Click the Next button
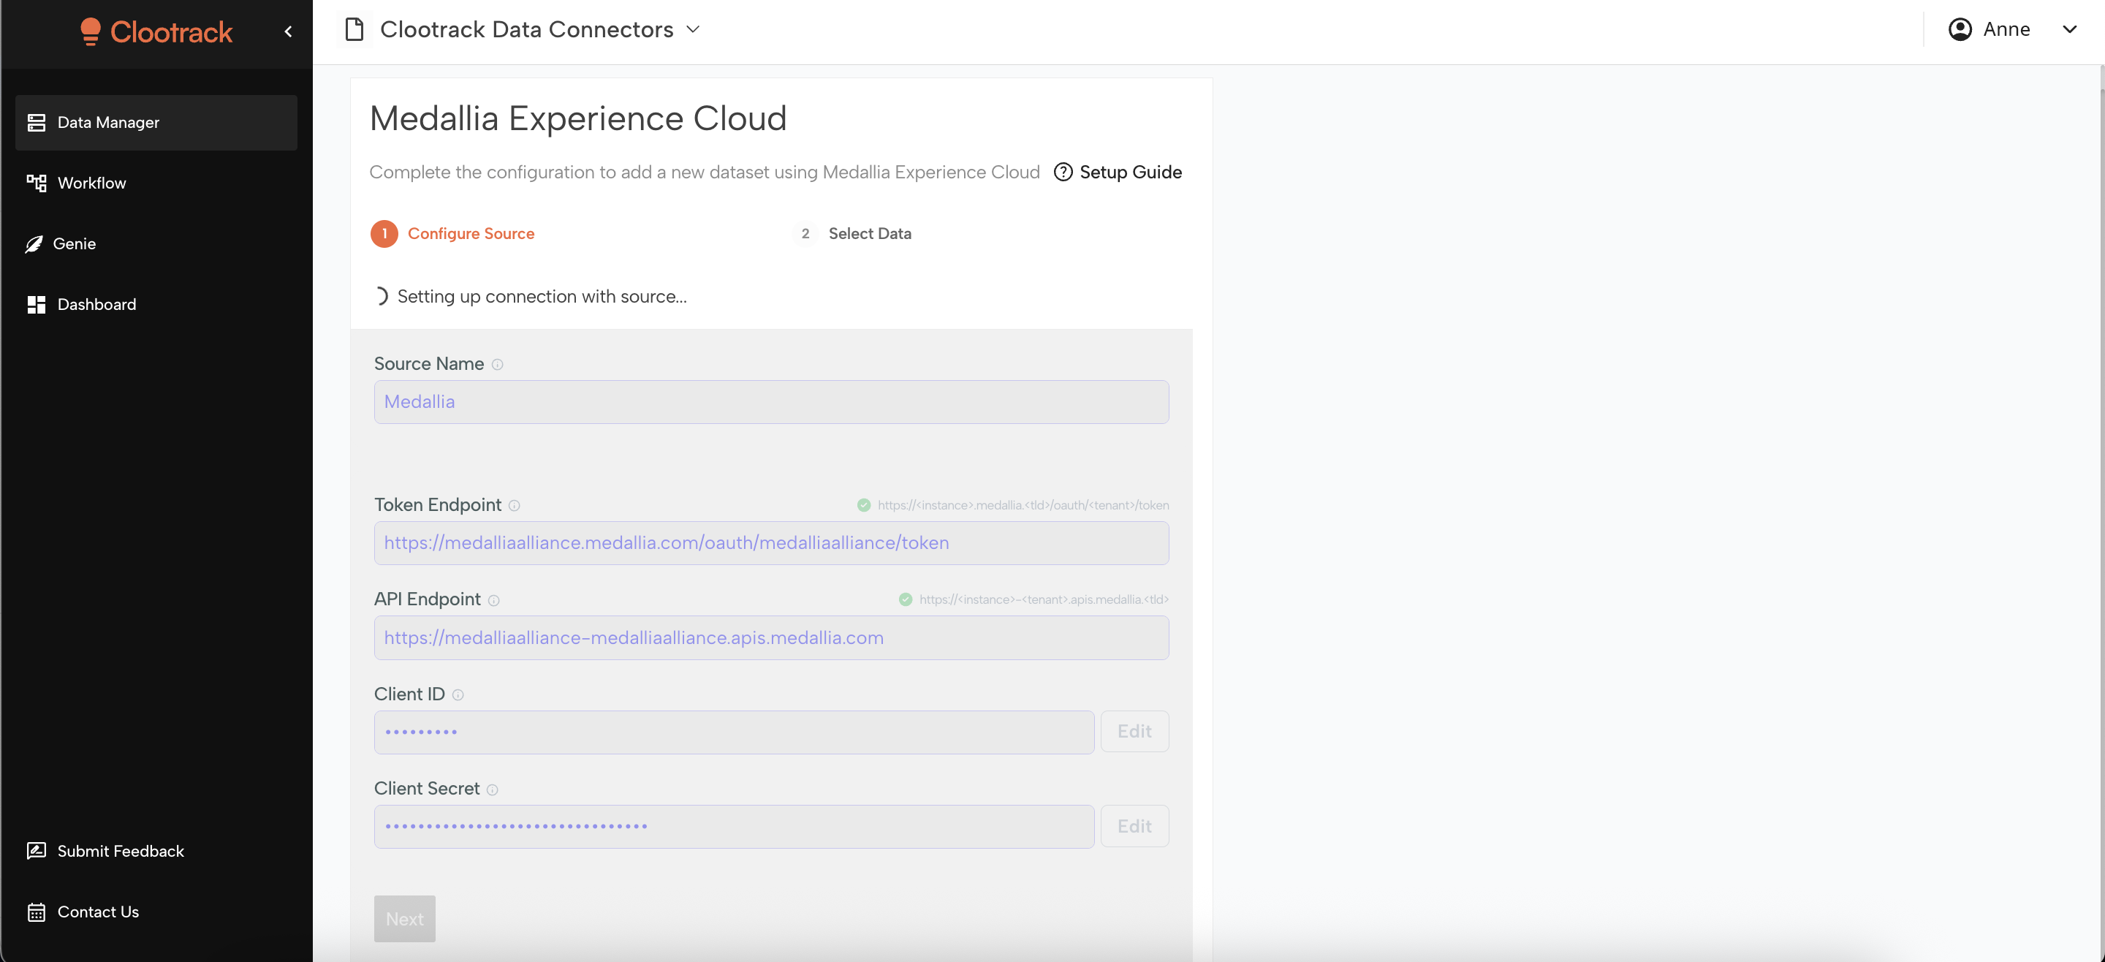2105x962 pixels. click(404, 919)
